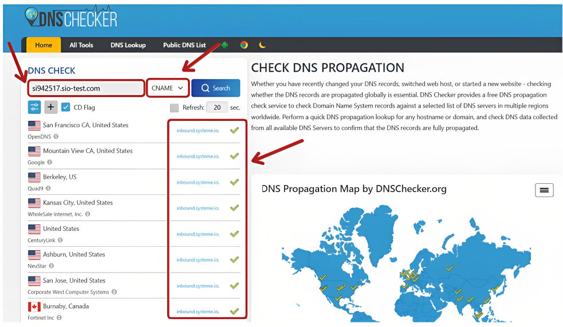Click the DNS propagation world map
Screen dimensions: 563x327
(405, 264)
